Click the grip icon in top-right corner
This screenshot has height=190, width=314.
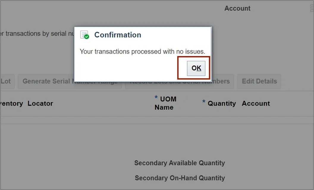point(311,9)
